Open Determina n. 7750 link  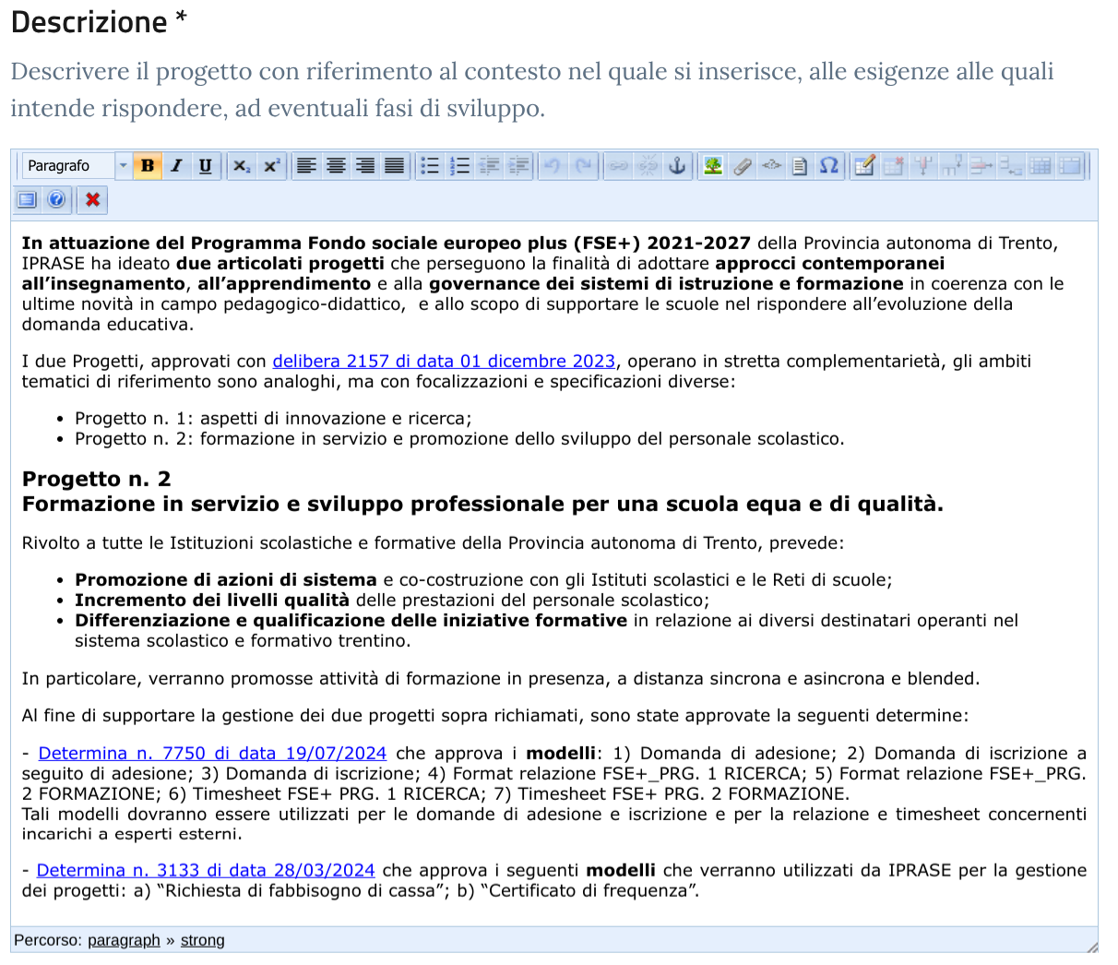[x=212, y=754]
